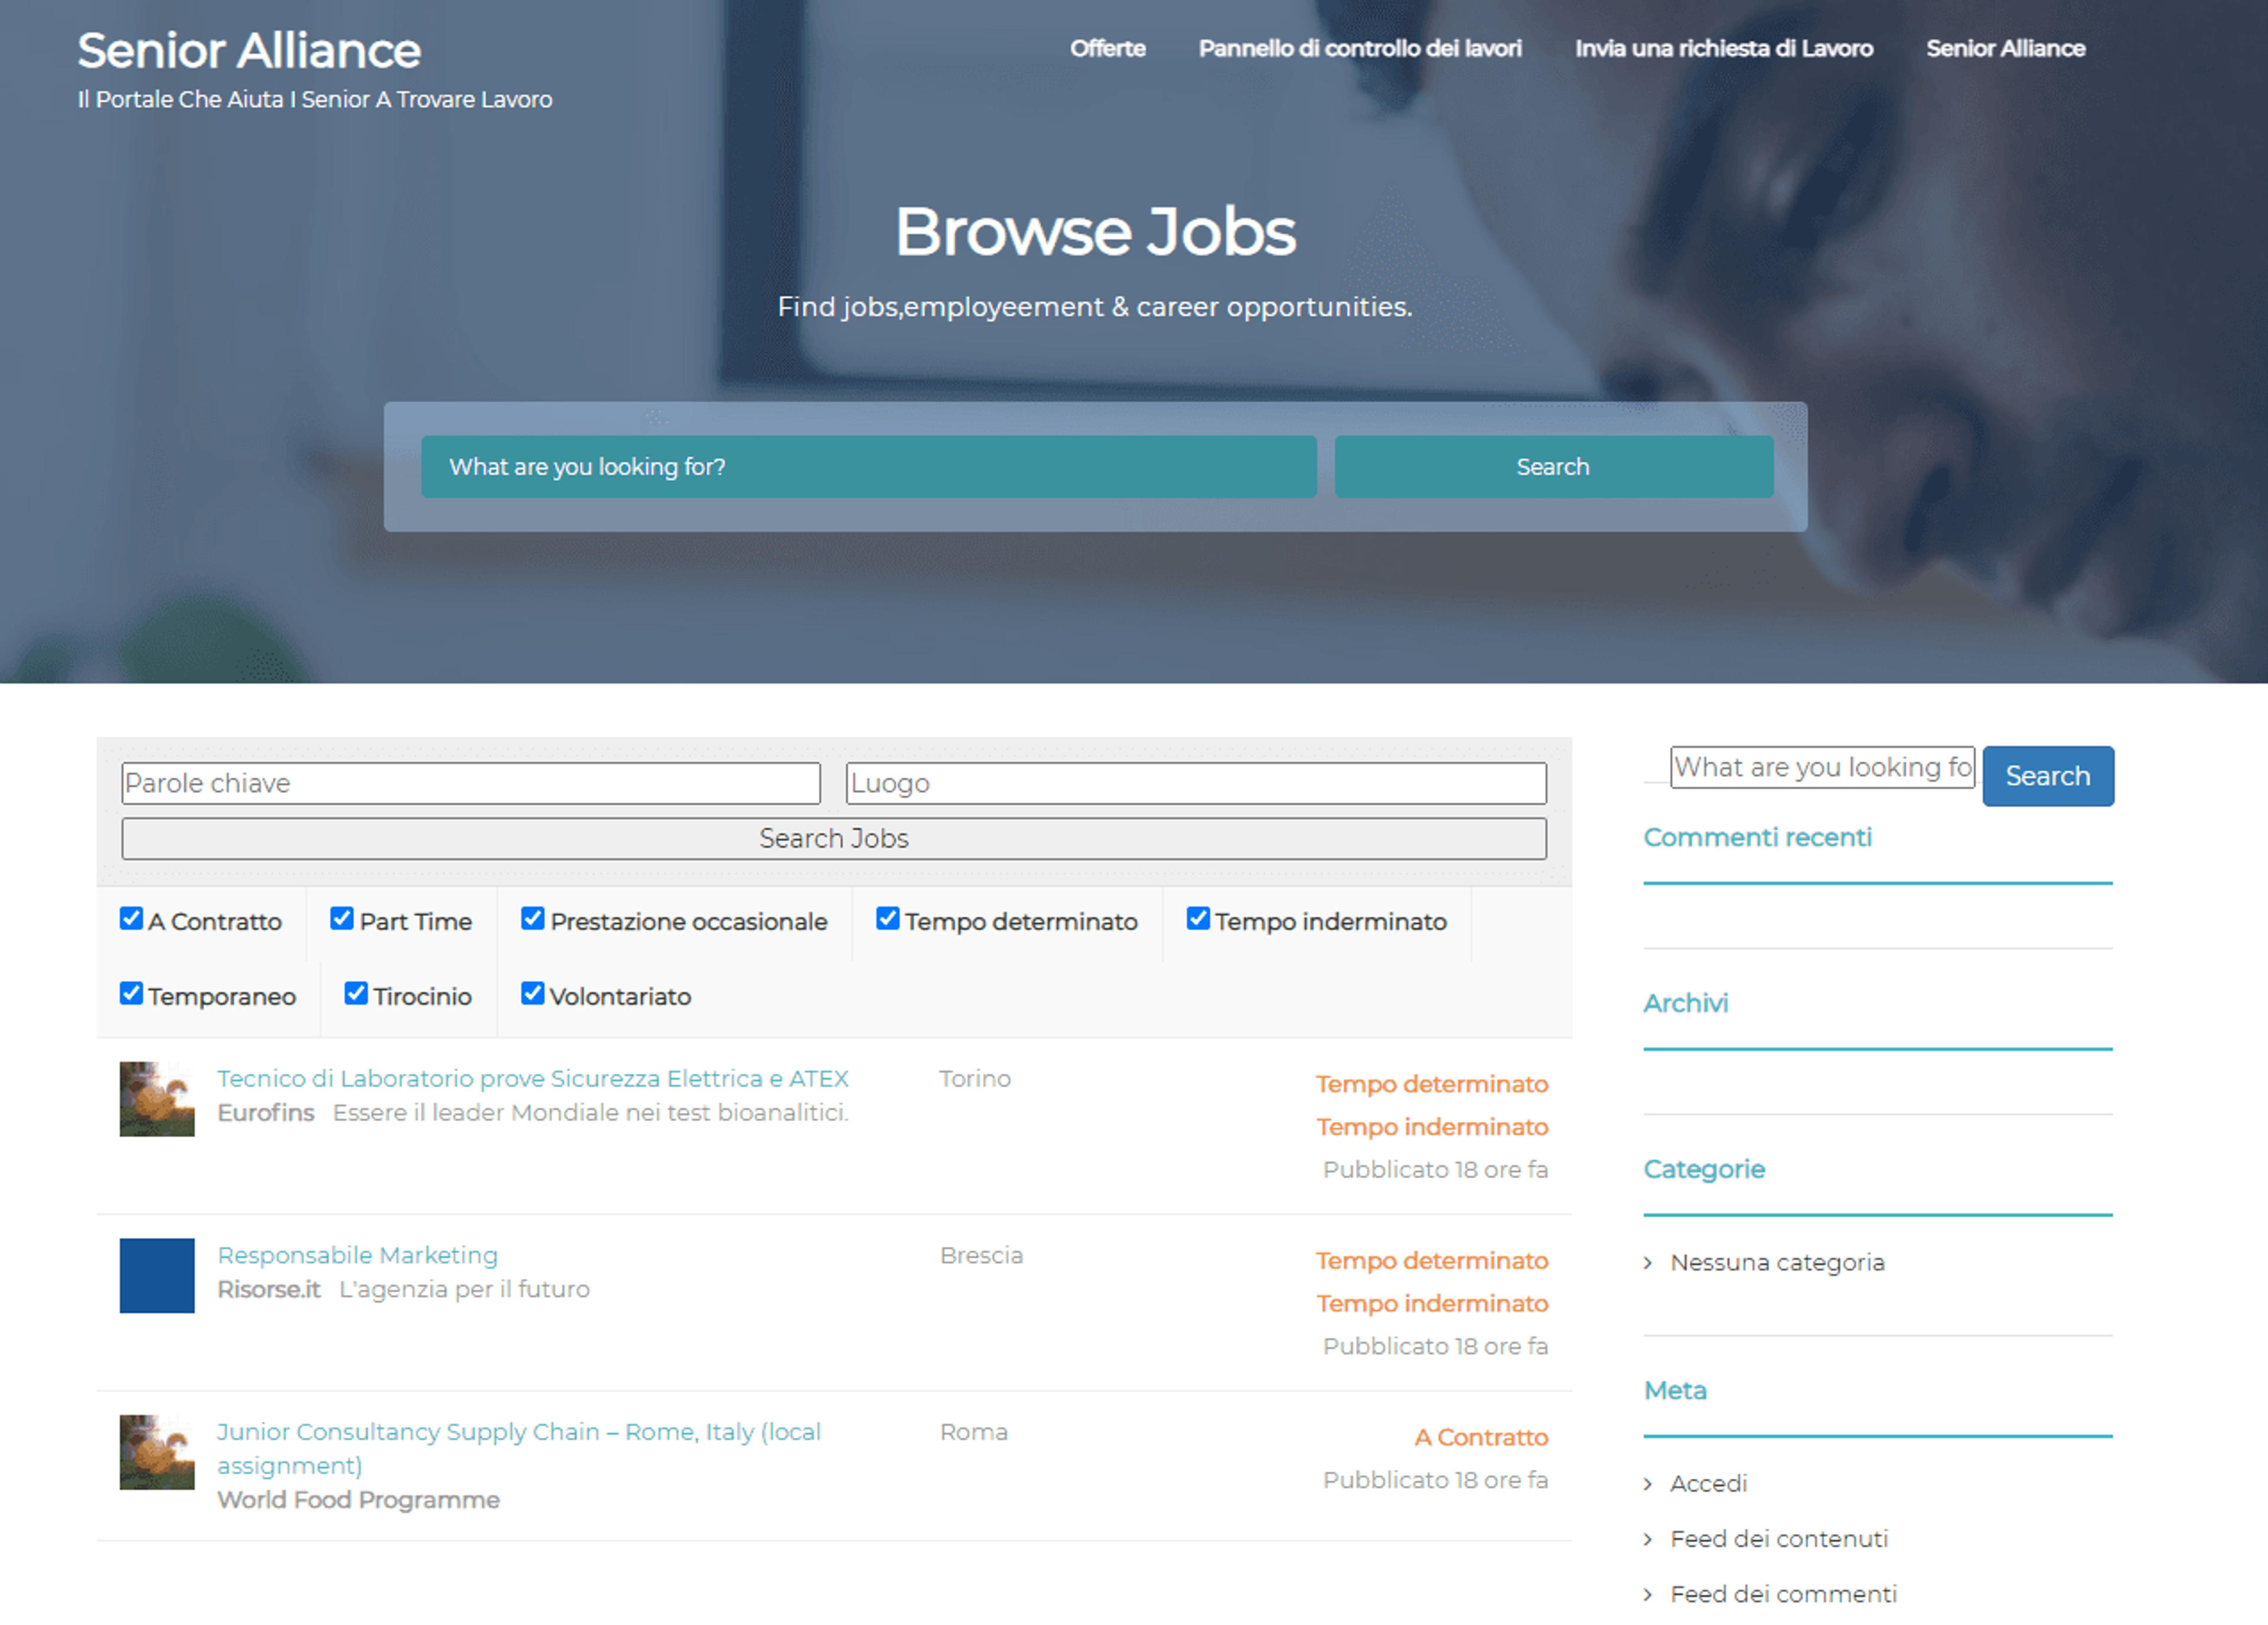The height and width of the screenshot is (1625, 2268).
Task: Click the teal Search button in hero
Action: (x=1553, y=466)
